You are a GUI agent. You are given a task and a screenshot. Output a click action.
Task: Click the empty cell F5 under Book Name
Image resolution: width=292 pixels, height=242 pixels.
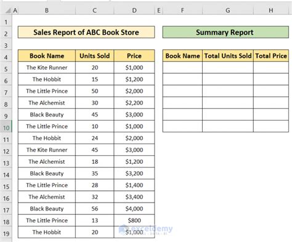coord(182,68)
